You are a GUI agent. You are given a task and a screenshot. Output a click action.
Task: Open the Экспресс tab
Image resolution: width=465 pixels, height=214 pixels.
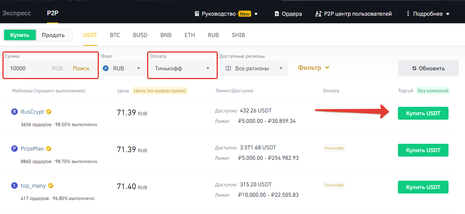click(x=16, y=13)
